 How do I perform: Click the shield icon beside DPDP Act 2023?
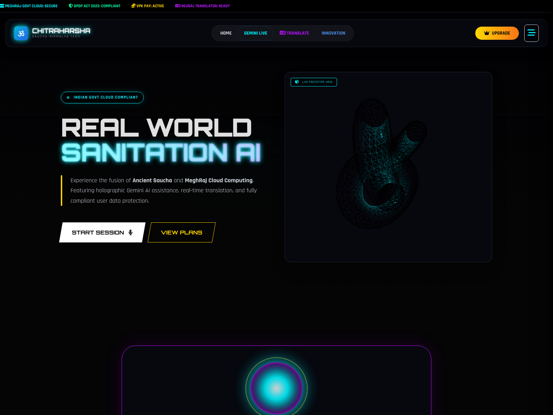[x=71, y=6]
